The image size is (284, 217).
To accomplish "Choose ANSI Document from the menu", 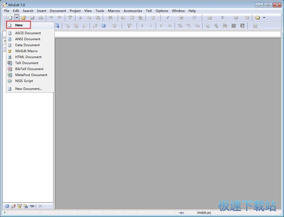I will [30, 39].
